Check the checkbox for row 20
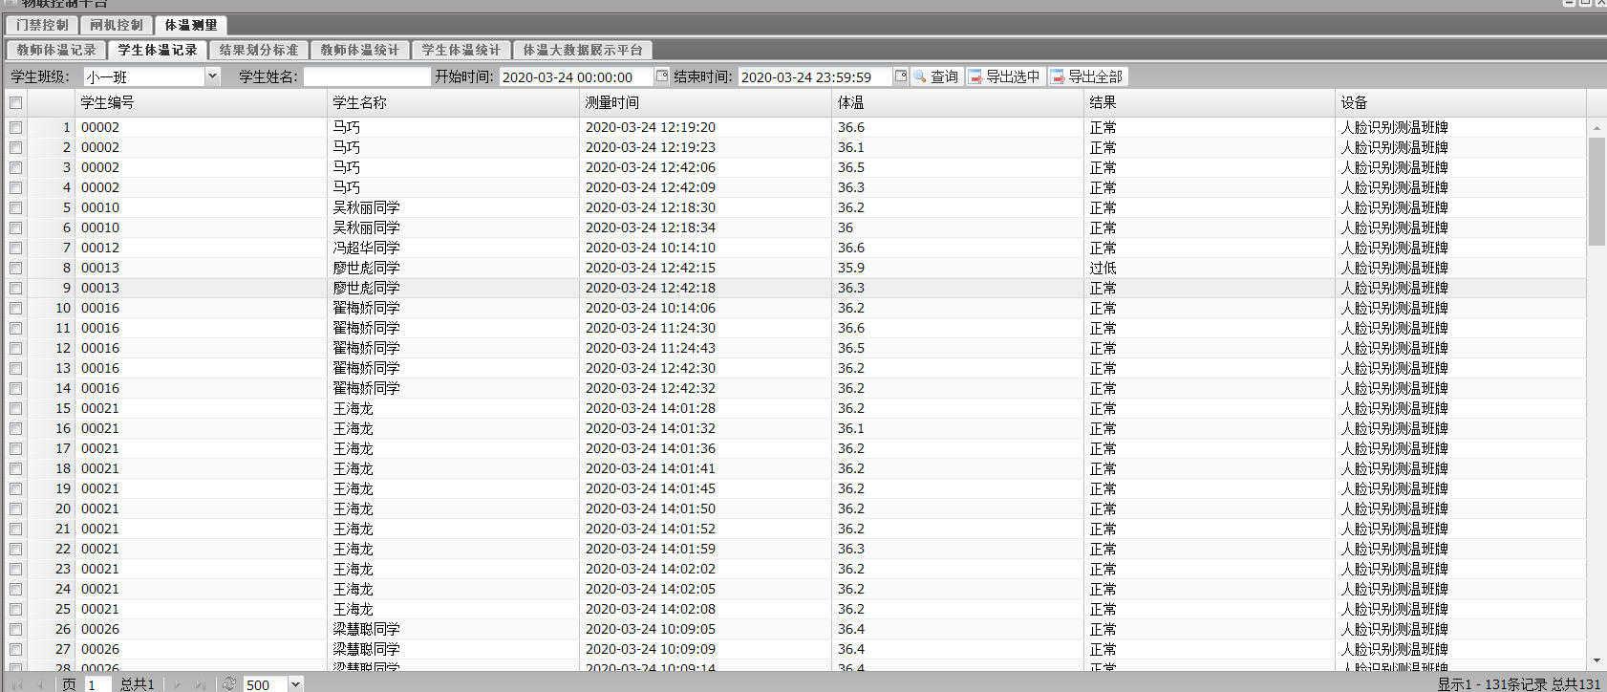1607x692 pixels. tap(15, 508)
